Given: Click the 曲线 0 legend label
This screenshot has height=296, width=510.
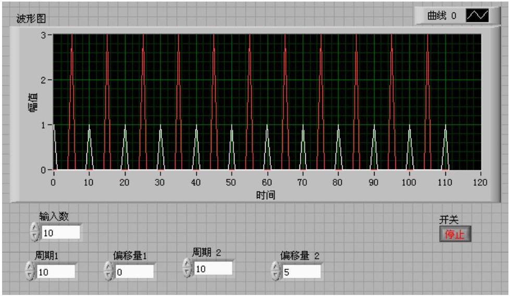Looking at the screenshot, I should pyautogui.click(x=441, y=15).
